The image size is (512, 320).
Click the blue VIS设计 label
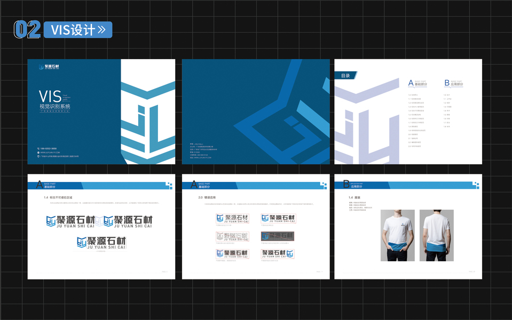[78, 30]
